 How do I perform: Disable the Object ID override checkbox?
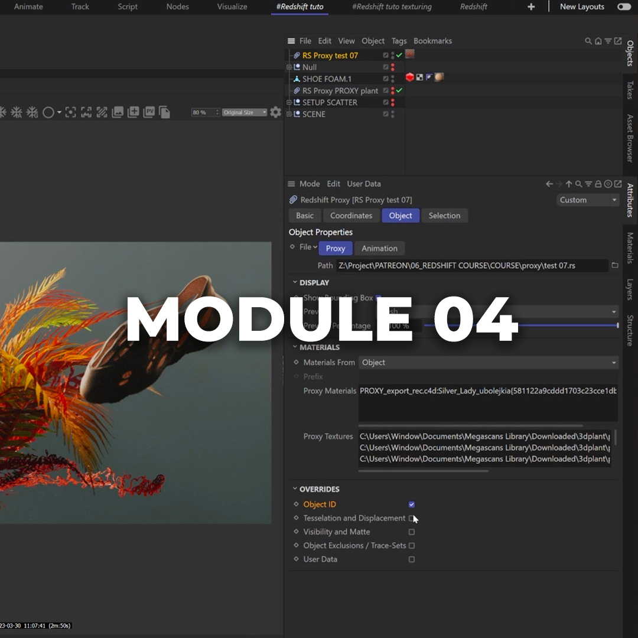(412, 504)
